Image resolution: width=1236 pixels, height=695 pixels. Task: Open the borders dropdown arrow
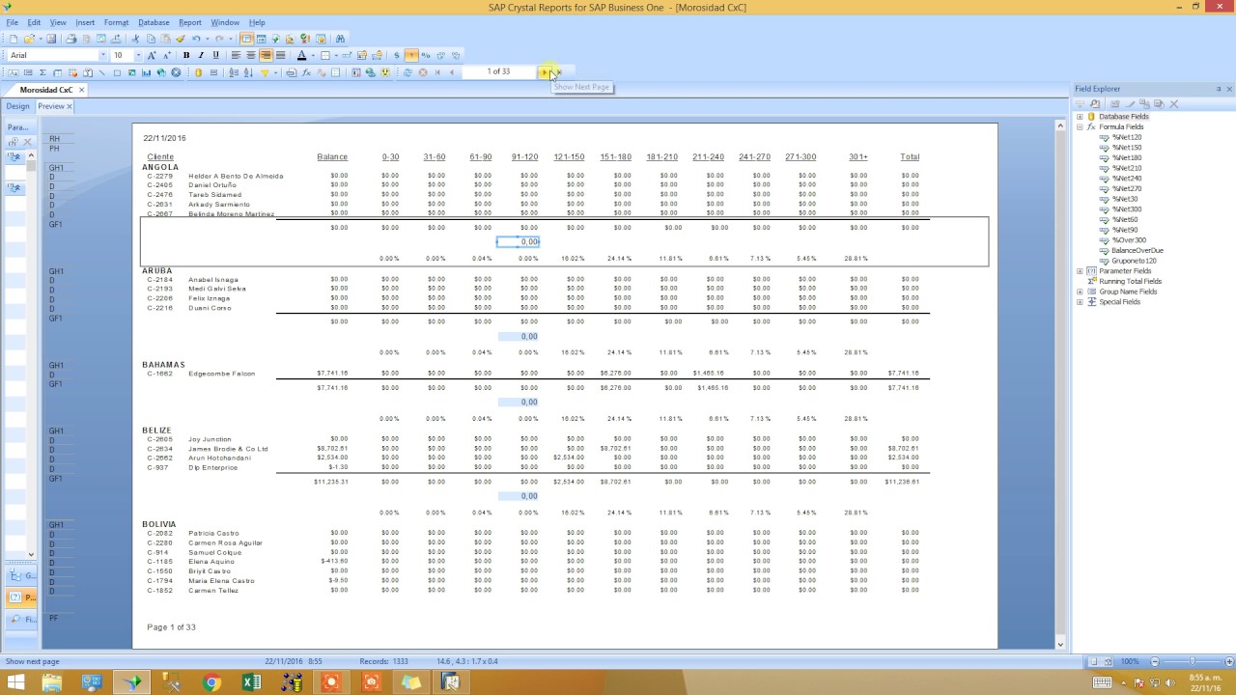(337, 55)
